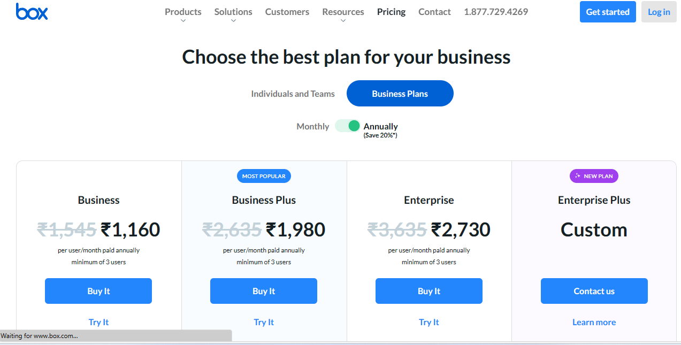Buy the Enterprise plan

[429, 291]
